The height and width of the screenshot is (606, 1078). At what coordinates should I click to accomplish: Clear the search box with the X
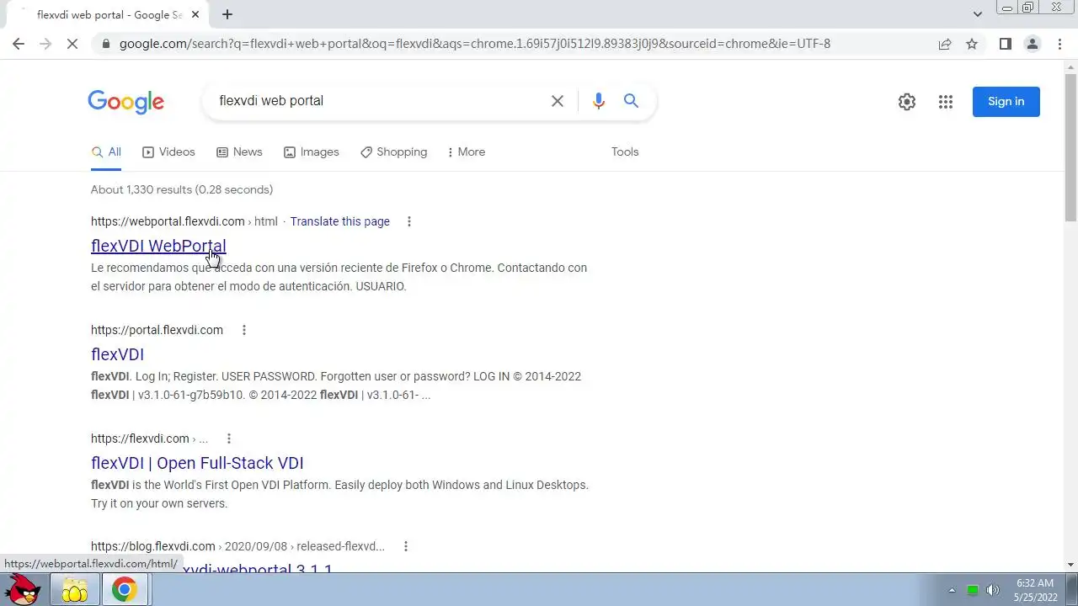click(558, 101)
